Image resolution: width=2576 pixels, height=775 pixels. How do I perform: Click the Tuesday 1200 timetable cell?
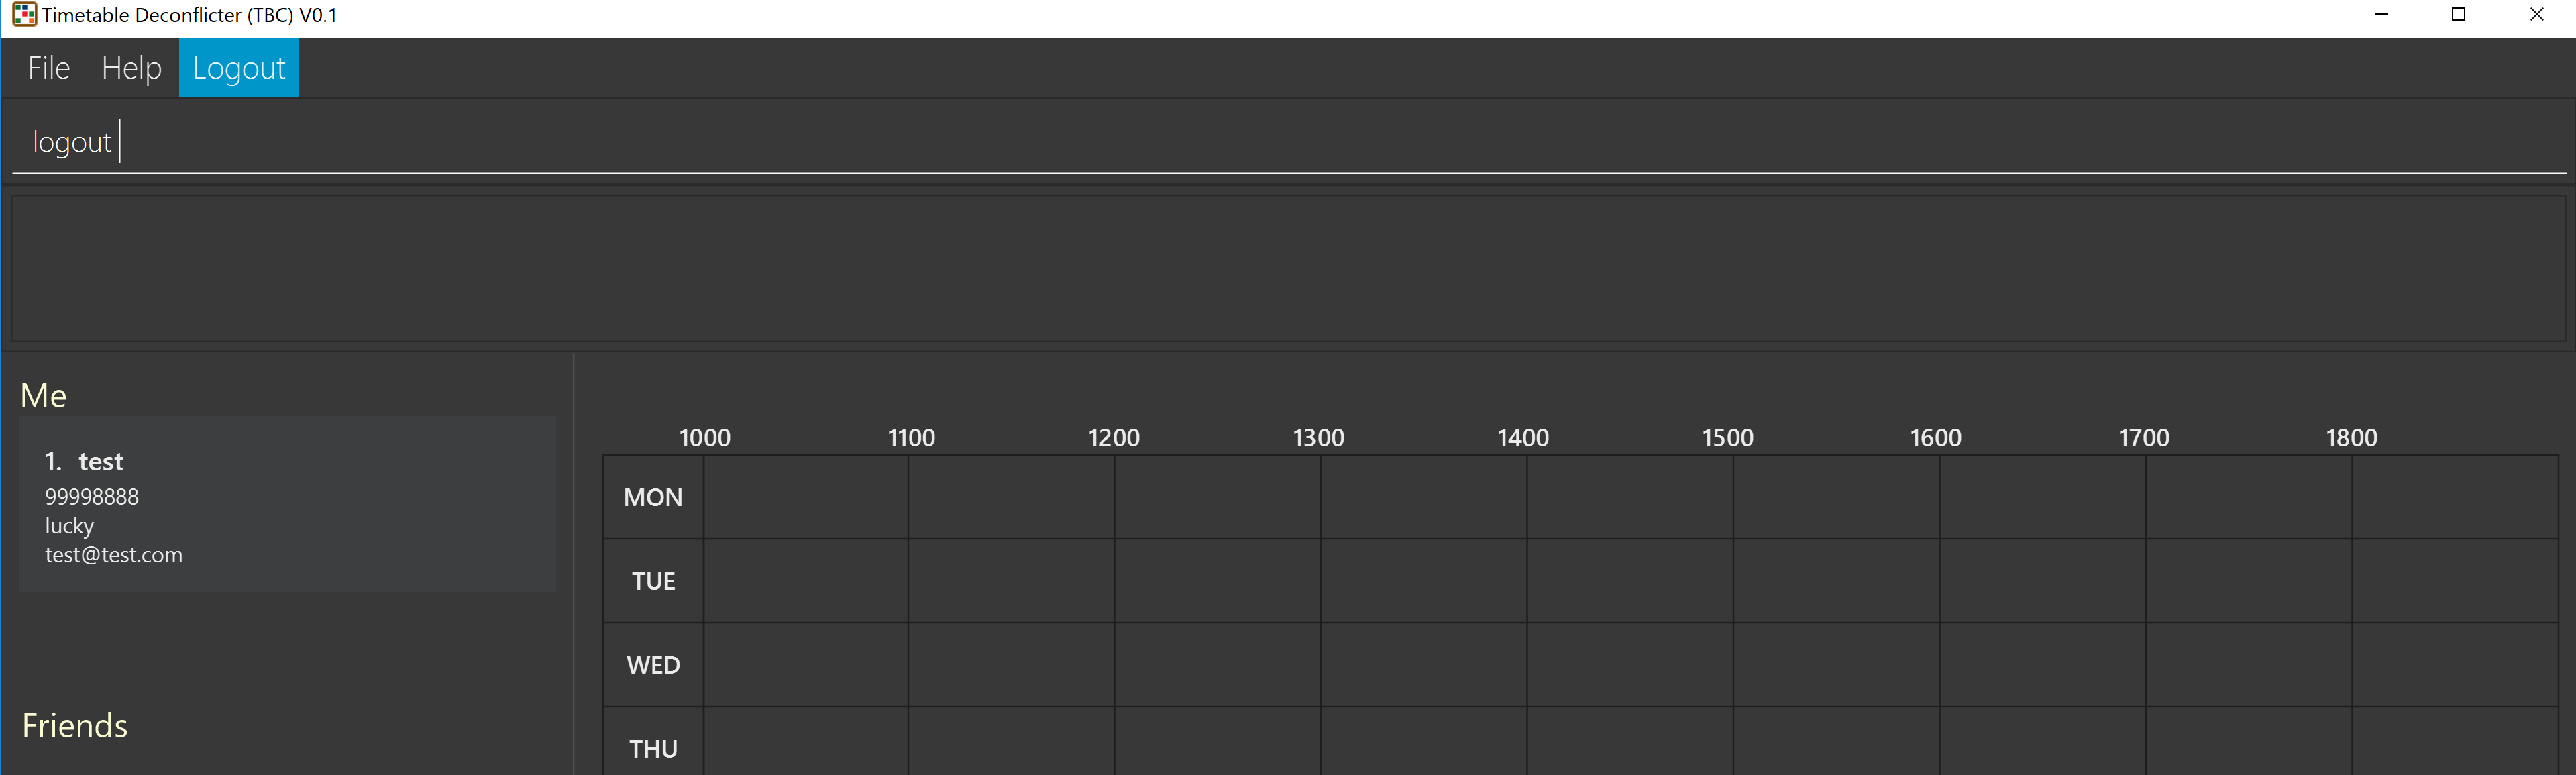tap(1218, 581)
